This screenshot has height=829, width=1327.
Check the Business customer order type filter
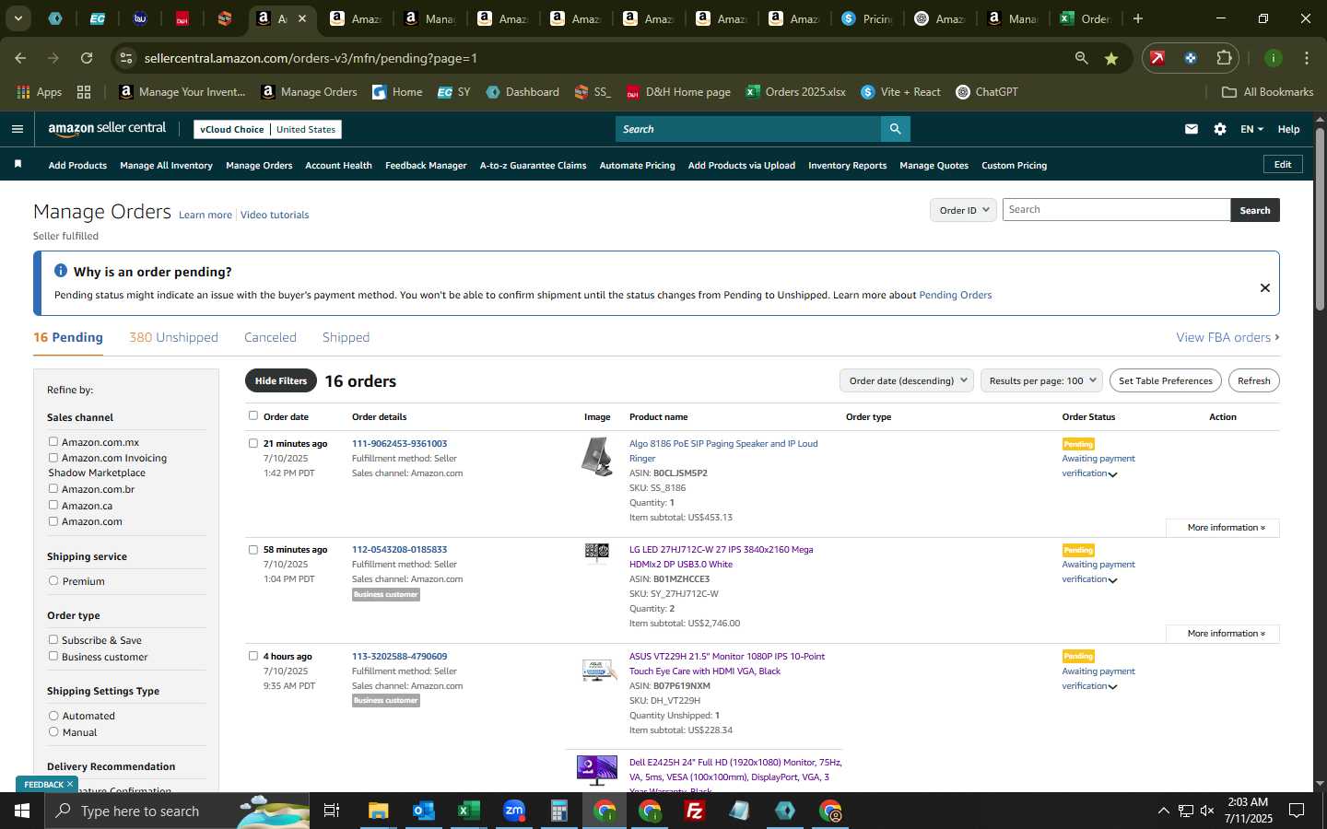point(53,656)
